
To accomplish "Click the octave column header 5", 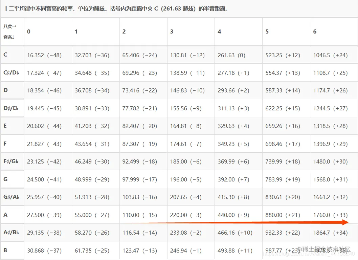I will point(286,31).
